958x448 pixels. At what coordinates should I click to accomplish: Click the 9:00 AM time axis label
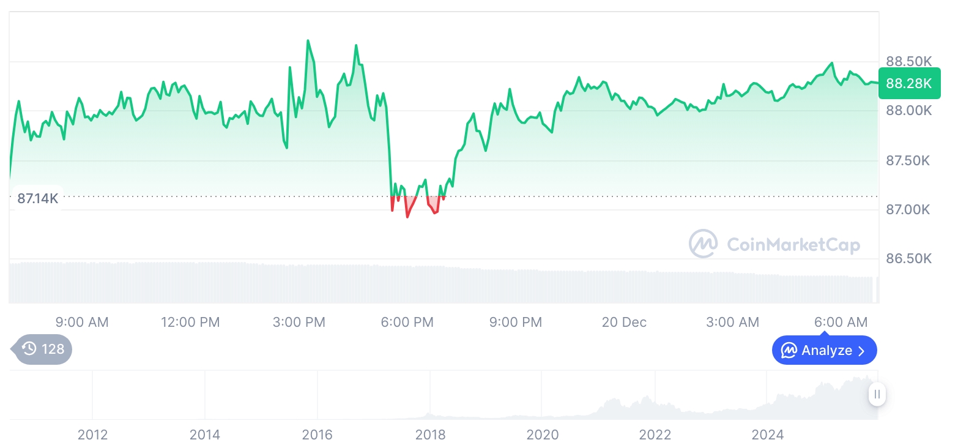[82, 322]
